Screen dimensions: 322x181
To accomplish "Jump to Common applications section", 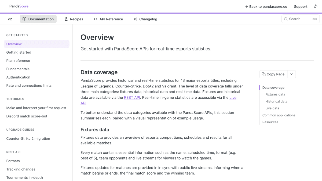I will click(x=279, y=115).
